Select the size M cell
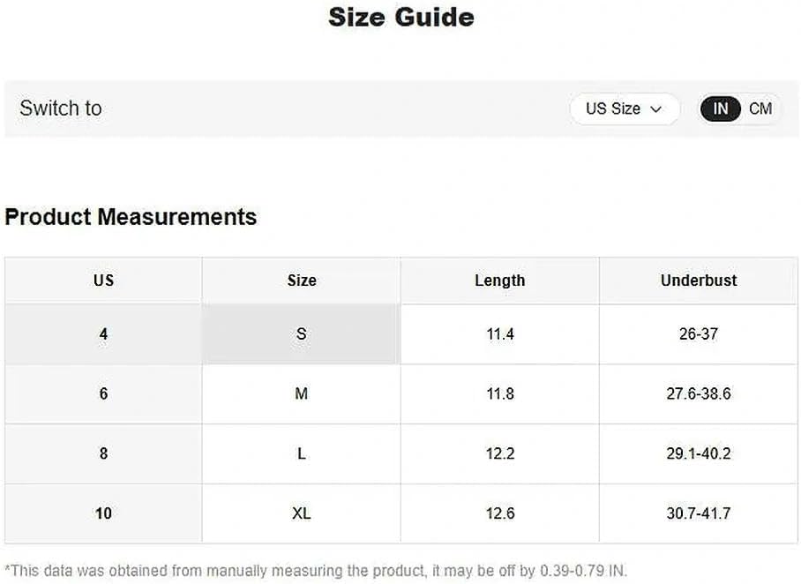This screenshot has width=801, height=584. coord(302,394)
